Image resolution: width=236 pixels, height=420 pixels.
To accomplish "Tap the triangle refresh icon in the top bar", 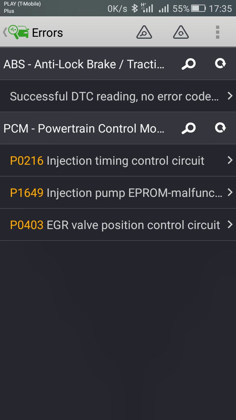I will (181, 32).
